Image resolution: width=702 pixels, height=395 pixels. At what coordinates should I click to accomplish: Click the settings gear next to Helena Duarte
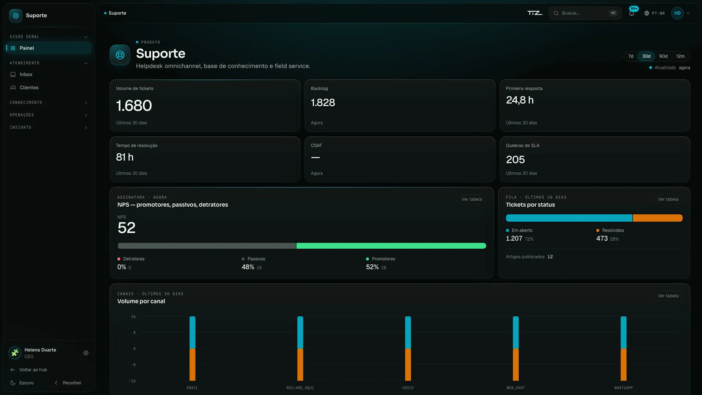(86, 353)
